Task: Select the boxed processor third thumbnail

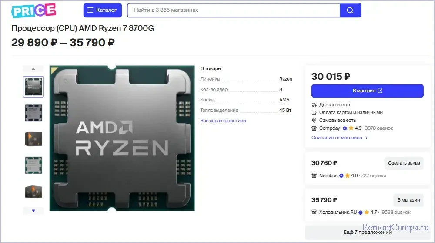Action: (33, 139)
